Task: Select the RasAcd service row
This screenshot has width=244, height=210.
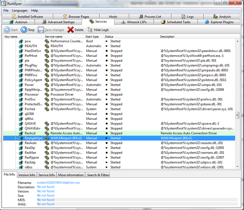Action: point(119,133)
